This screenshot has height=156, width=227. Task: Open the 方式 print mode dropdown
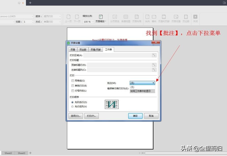52,22
